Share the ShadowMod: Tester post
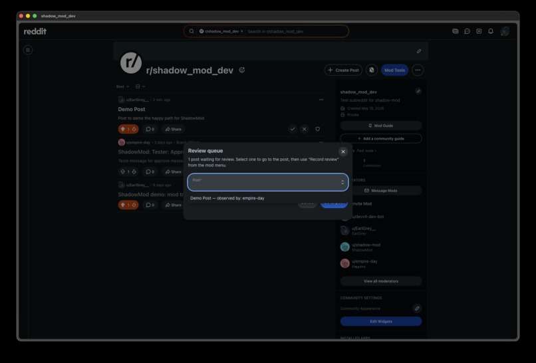This screenshot has height=363, width=536. (174, 172)
